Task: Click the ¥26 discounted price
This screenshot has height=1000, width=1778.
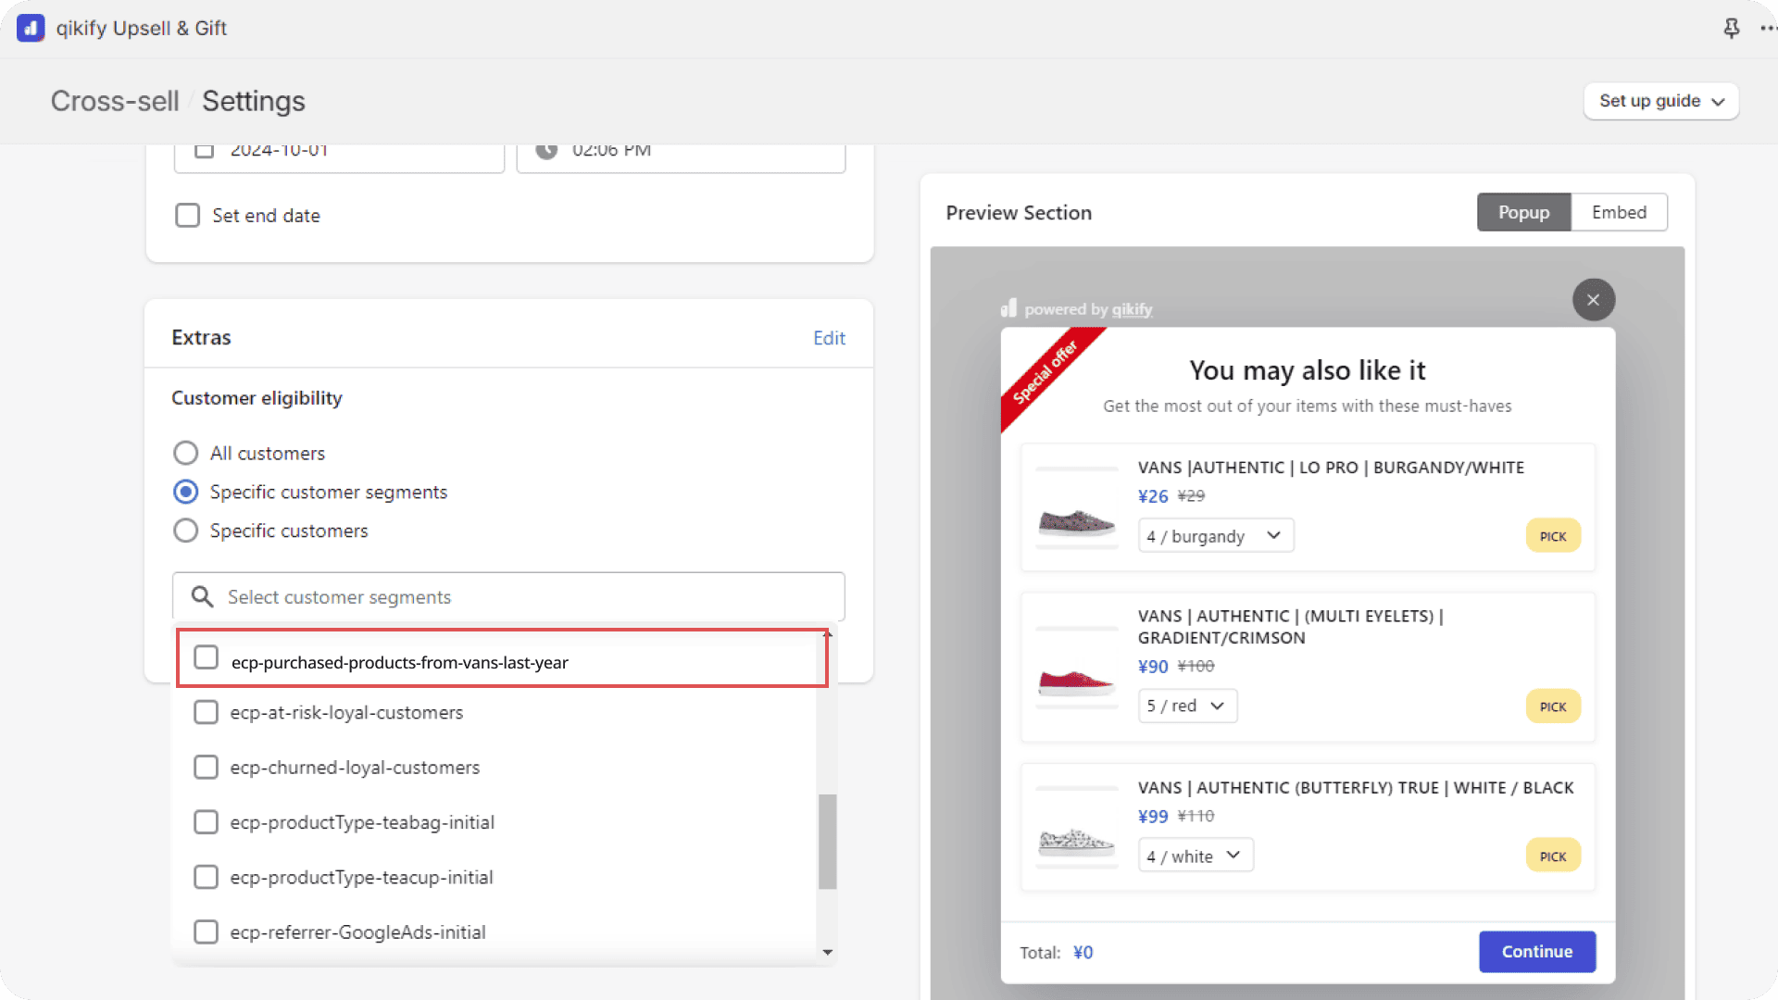Action: pyautogui.click(x=1153, y=496)
